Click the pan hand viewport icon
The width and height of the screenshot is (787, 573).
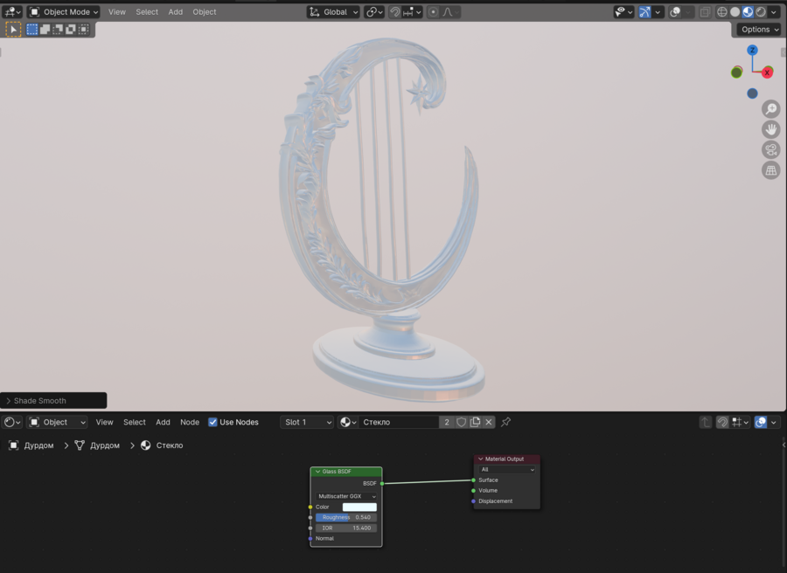click(x=770, y=129)
